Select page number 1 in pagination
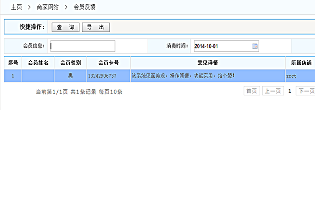This screenshot has height=198, width=315. point(290,91)
